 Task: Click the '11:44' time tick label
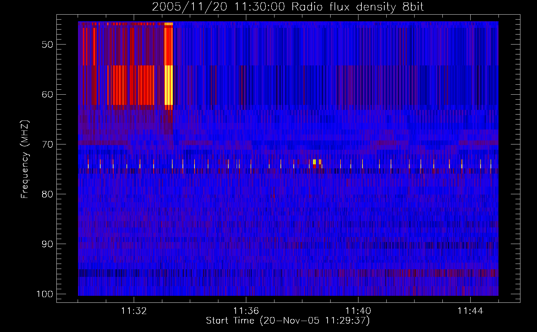pos(470,311)
